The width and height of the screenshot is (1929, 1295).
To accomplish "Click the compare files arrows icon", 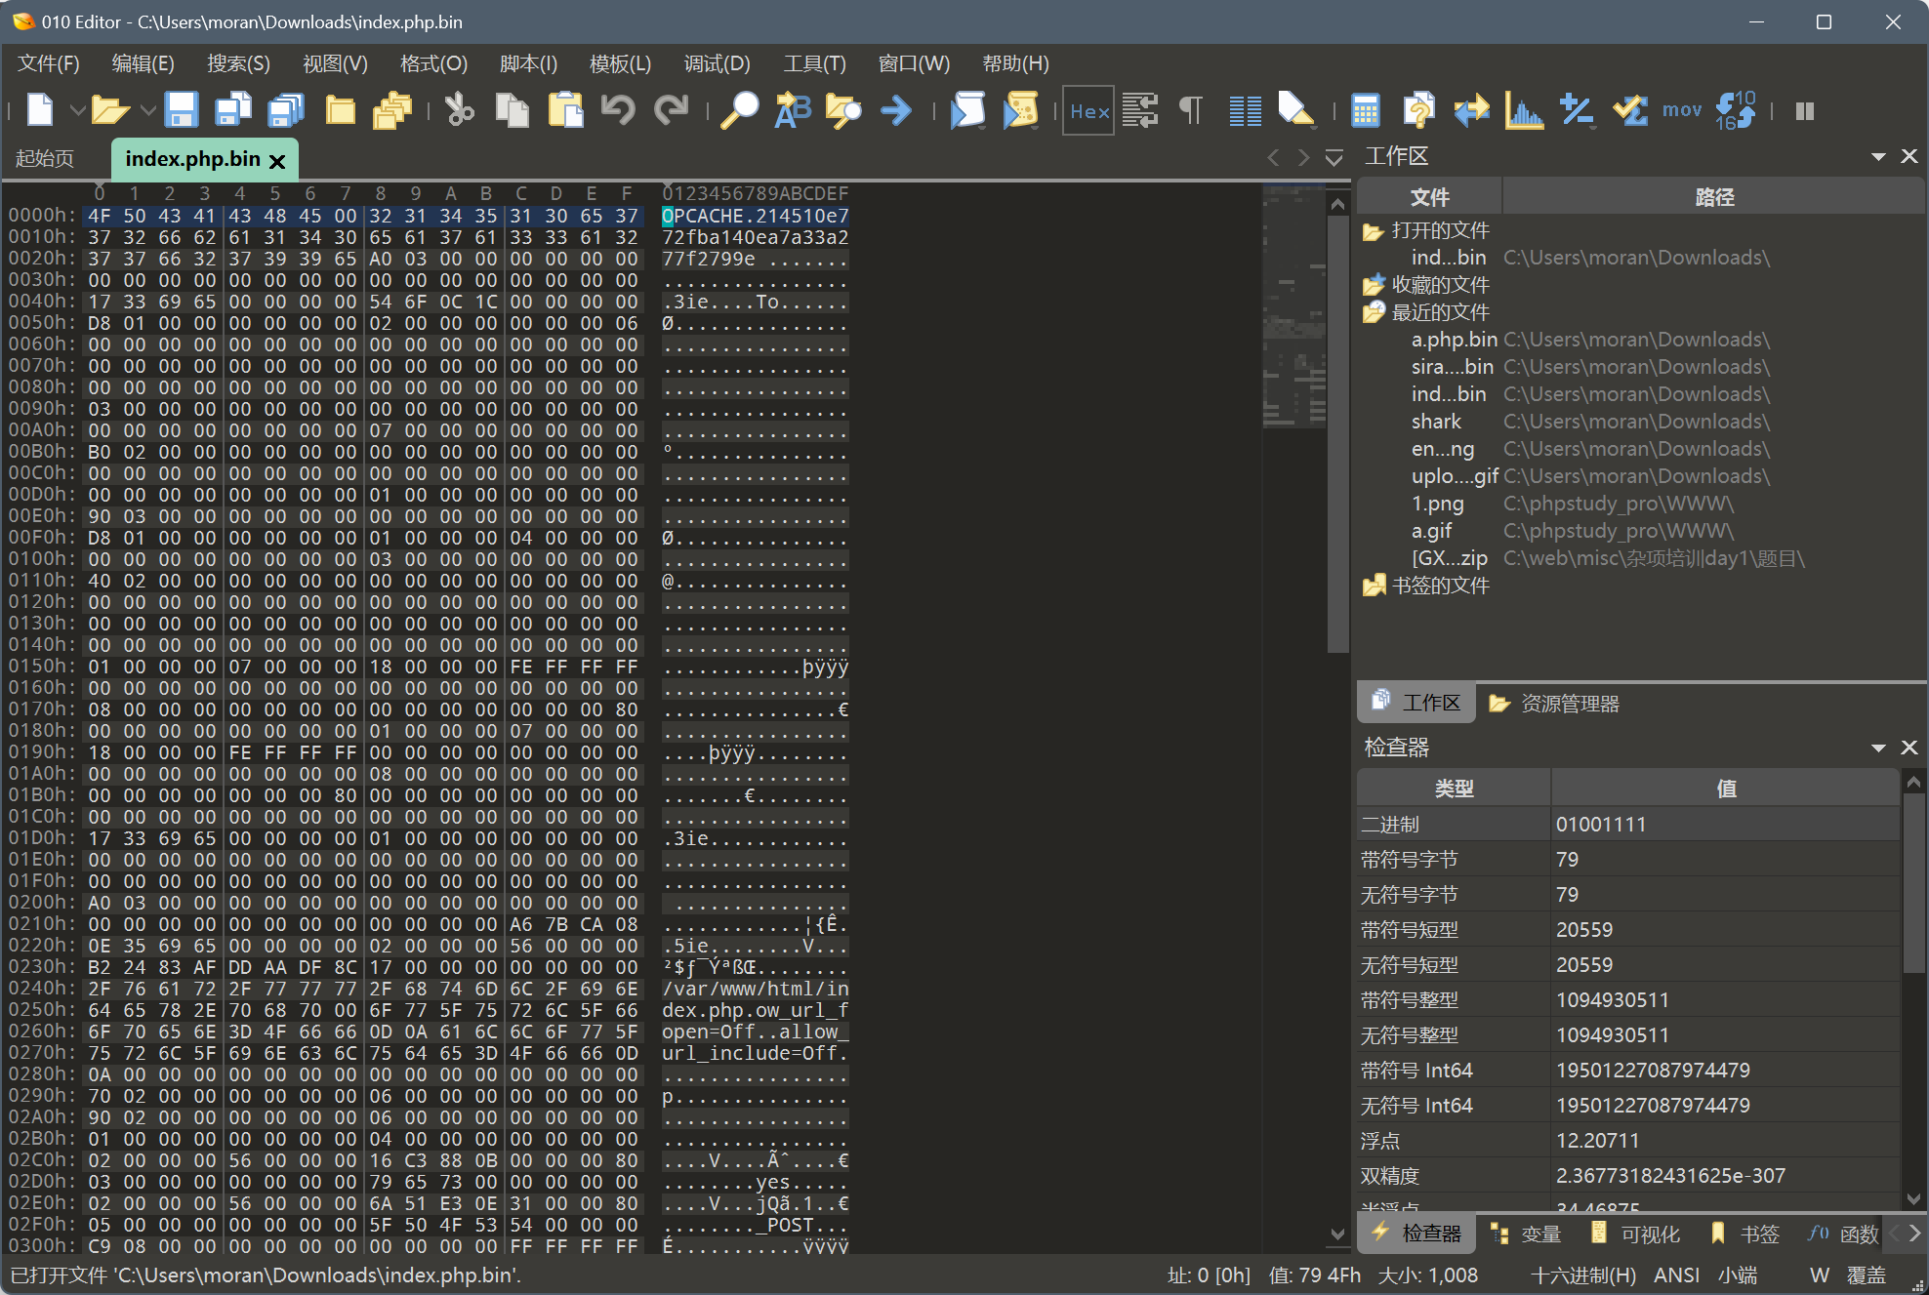I will [1471, 111].
